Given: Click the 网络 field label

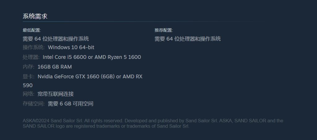Looking at the screenshot, I should [x=28, y=94].
